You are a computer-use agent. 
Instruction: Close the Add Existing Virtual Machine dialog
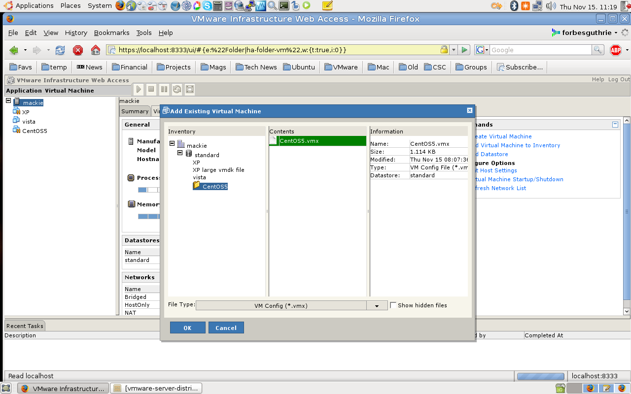469,110
